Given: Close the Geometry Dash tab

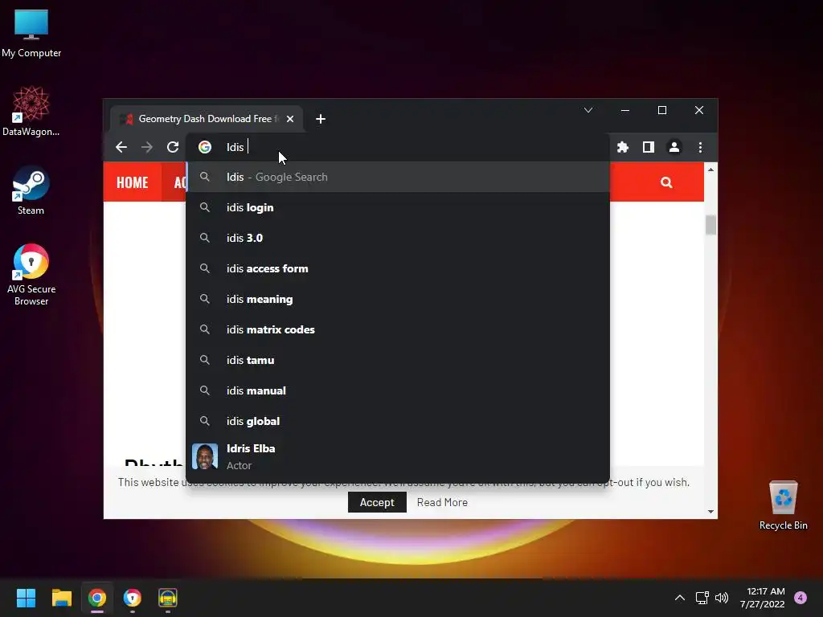Looking at the screenshot, I should tap(290, 119).
